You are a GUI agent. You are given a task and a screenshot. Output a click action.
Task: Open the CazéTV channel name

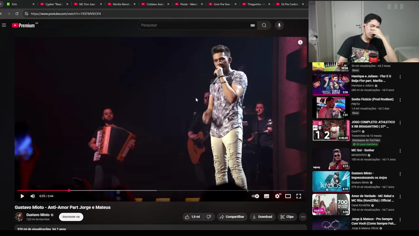(356, 131)
